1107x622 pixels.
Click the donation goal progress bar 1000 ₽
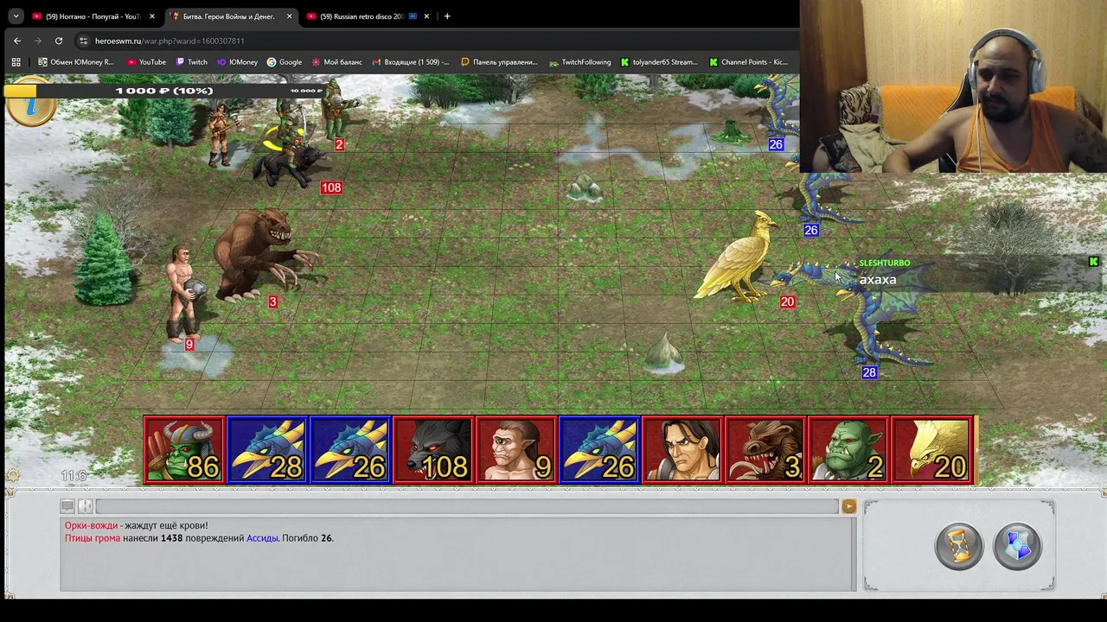164,91
